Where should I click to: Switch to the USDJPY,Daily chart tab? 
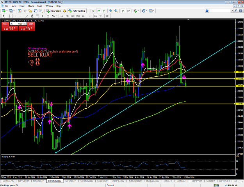(x=118, y=181)
